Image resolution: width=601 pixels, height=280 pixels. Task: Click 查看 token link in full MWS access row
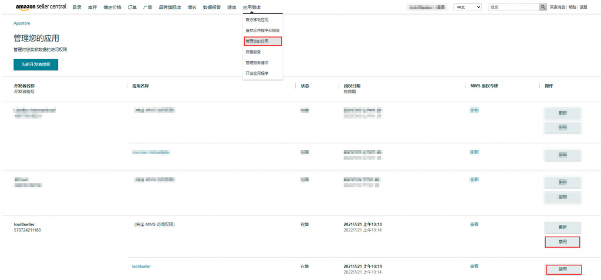[x=474, y=224]
